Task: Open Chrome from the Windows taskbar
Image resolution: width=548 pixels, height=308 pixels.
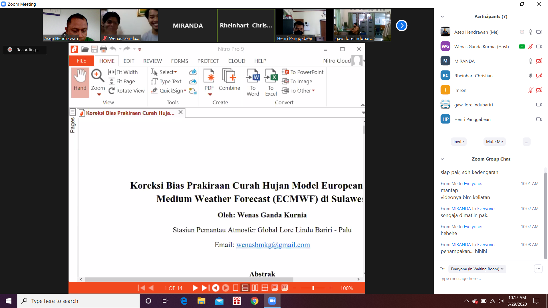Action: tap(254, 301)
